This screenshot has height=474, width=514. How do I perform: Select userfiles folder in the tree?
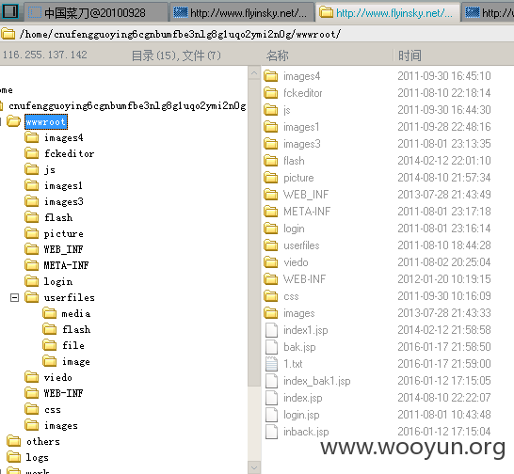(x=69, y=297)
